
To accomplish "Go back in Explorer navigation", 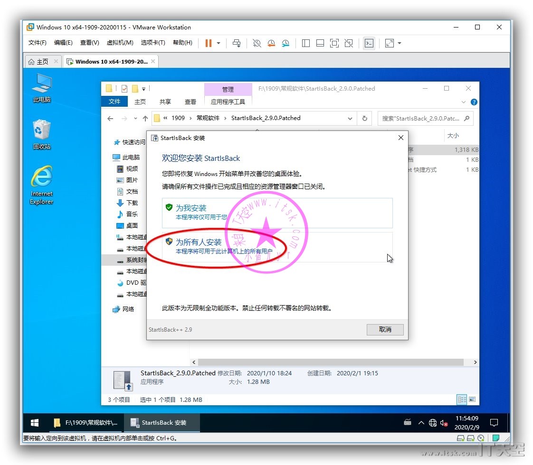I will pos(110,119).
